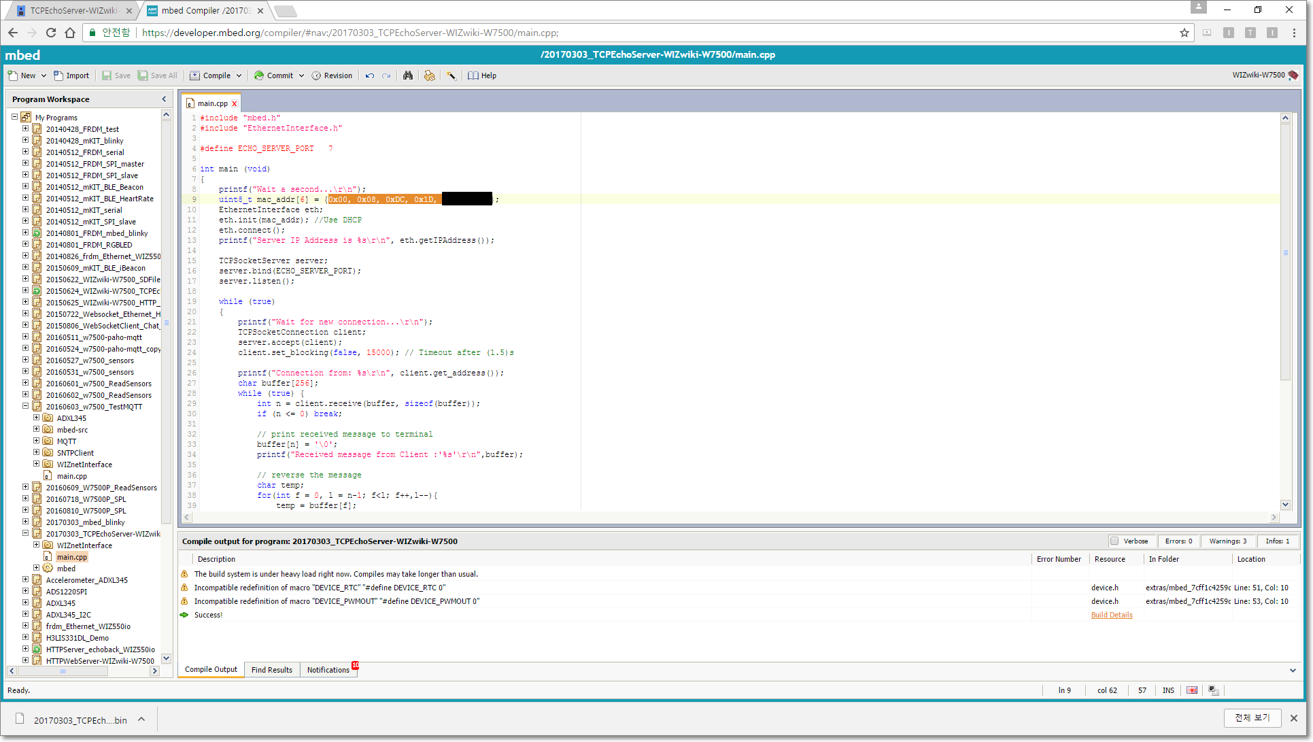Collapse the compile output panel chevron
The height and width of the screenshot is (742, 1313).
pos(1293,671)
